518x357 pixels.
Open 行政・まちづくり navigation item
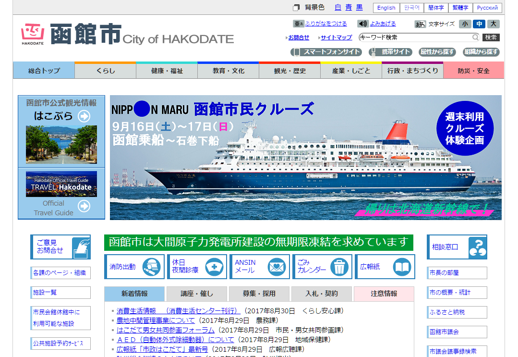pyautogui.click(x=412, y=71)
